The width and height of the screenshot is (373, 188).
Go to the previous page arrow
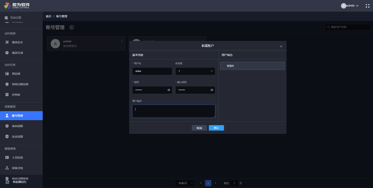click(x=201, y=183)
